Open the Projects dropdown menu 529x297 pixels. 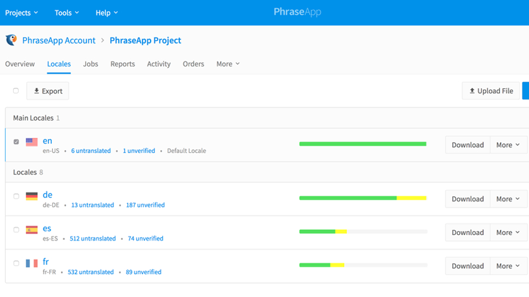[x=22, y=13]
